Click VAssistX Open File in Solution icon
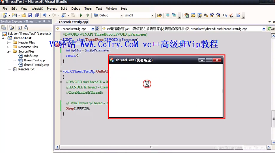 (193, 15)
